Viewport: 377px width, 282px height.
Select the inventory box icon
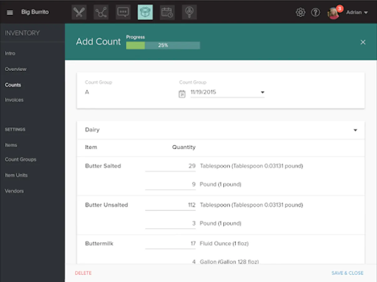click(145, 12)
